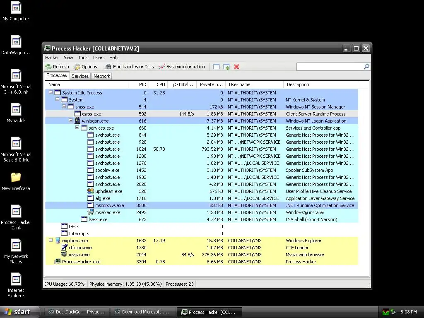The image size is (424, 318).
Task: Collapse the explorer.exe tree node
Action: pos(51,240)
